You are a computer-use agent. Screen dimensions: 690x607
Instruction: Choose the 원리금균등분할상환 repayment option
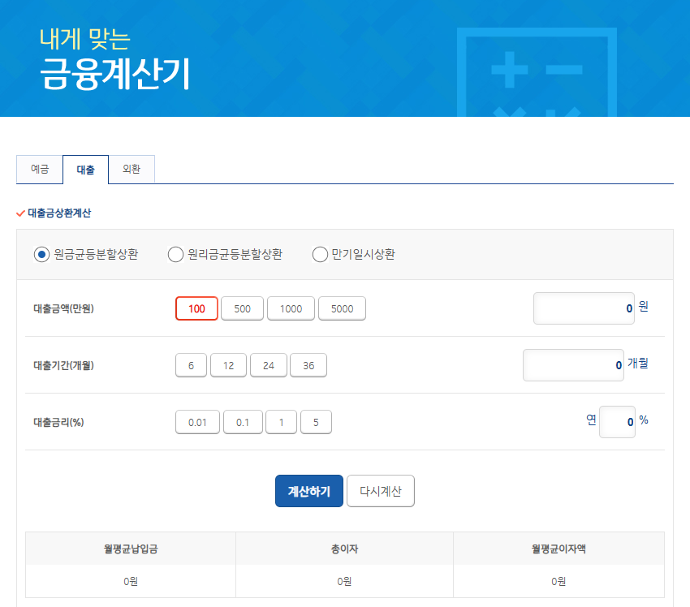(x=175, y=255)
